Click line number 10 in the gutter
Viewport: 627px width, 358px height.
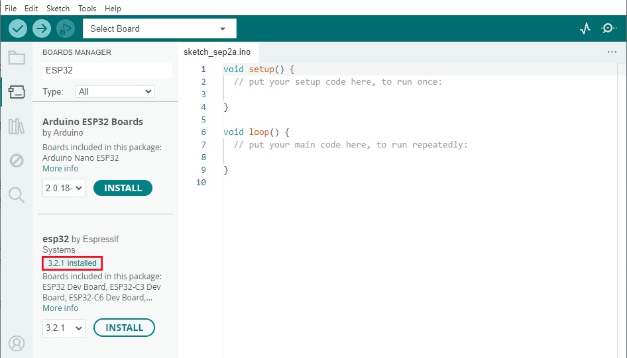pyautogui.click(x=201, y=183)
